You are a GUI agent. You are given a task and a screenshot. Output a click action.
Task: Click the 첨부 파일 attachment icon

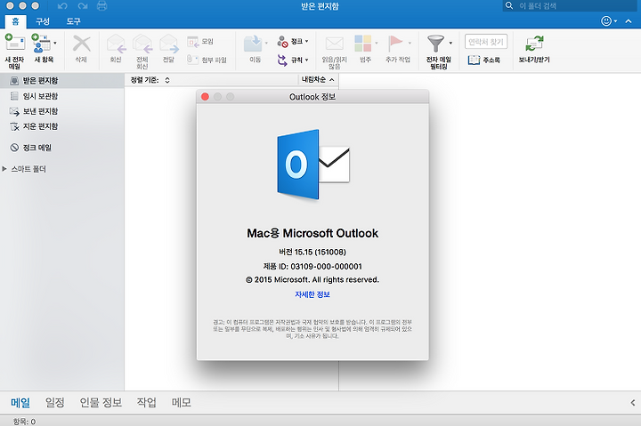point(191,60)
